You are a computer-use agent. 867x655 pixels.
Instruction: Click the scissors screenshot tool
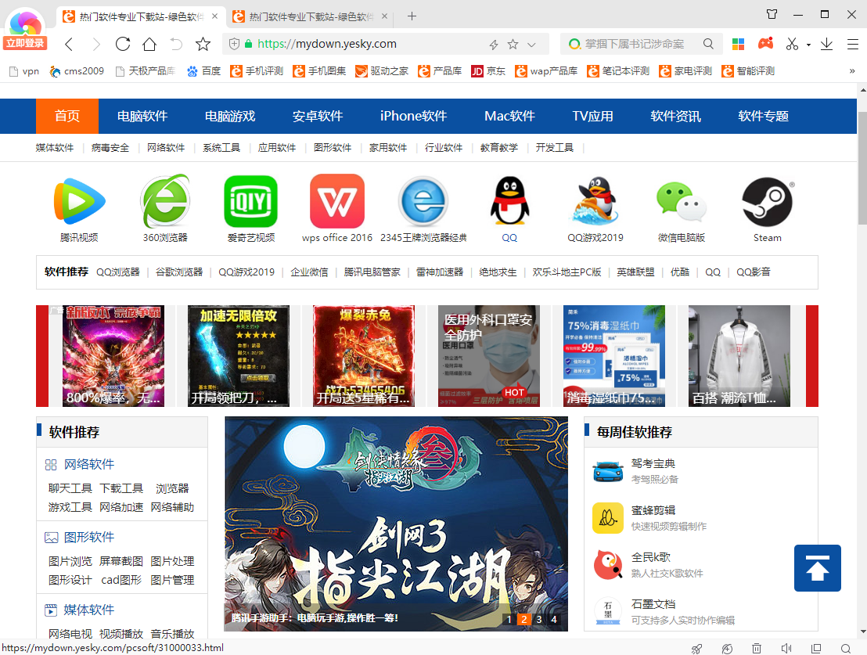pyautogui.click(x=792, y=44)
